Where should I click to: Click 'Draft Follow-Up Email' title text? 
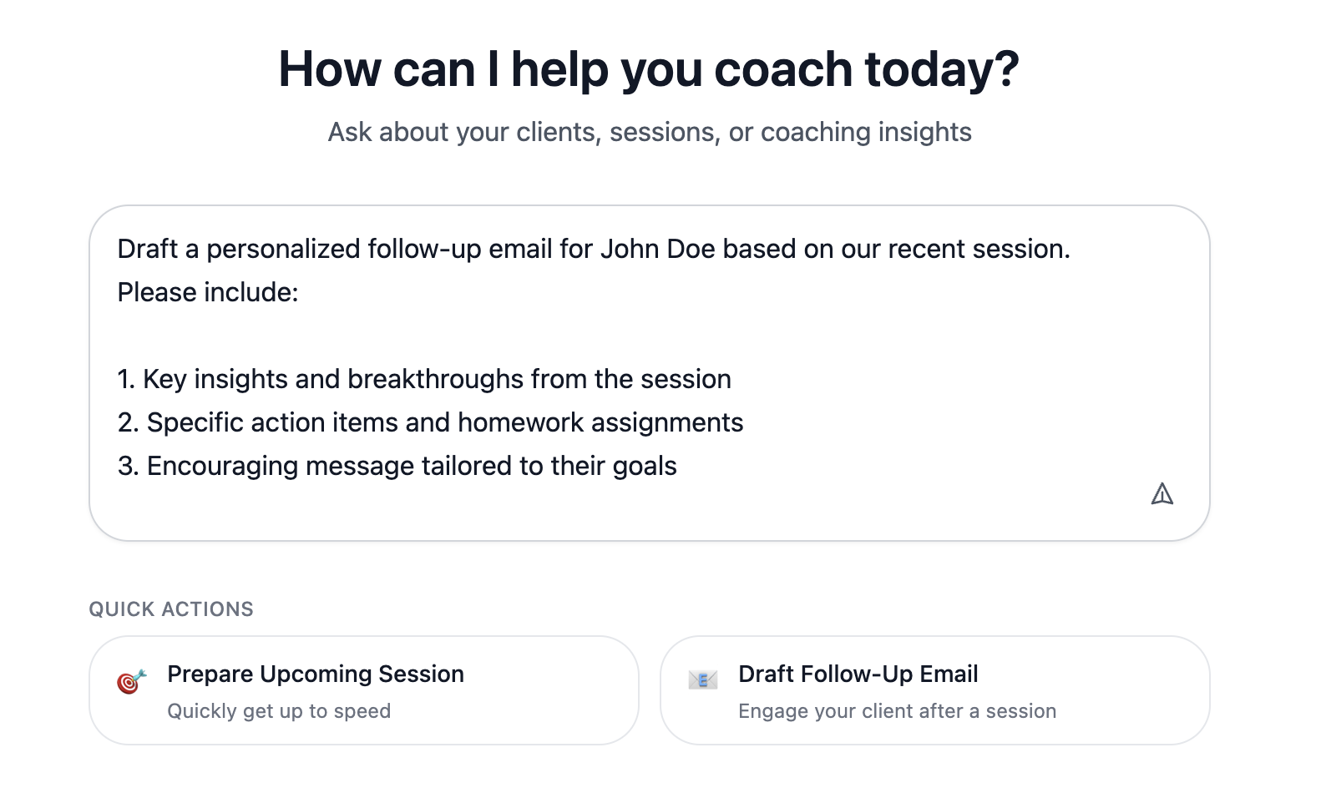click(858, 674)
